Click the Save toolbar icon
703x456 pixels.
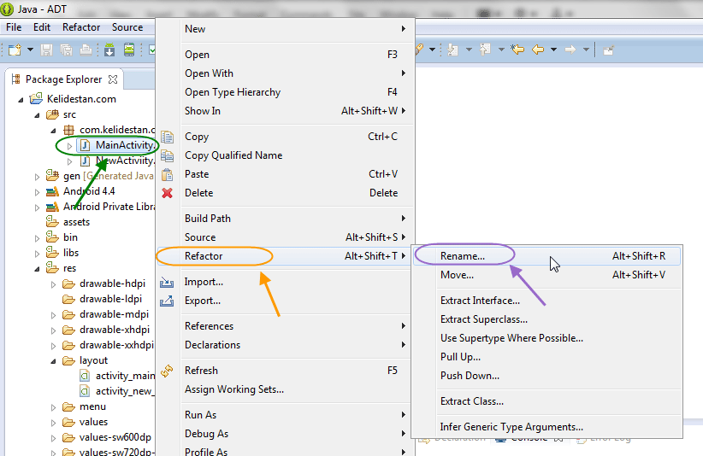pyautogui.click(x=47, y=50)
